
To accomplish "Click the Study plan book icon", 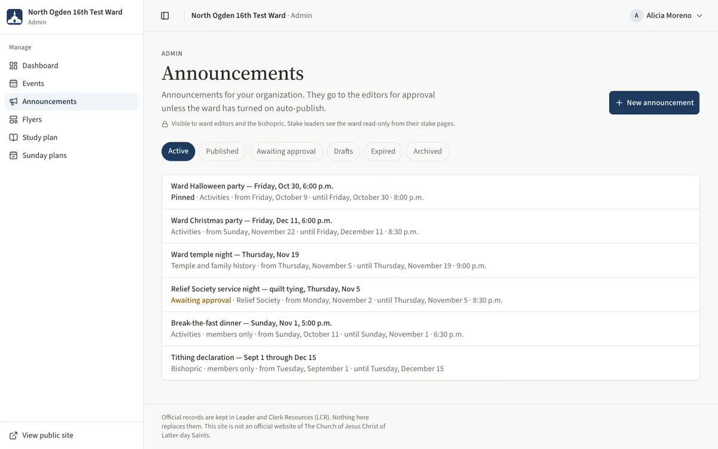I will 14,138.
